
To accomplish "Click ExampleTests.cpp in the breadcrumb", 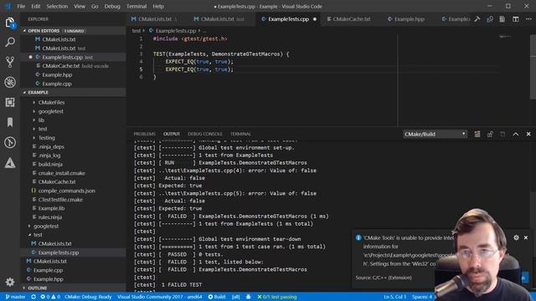I will coord(176,31).
